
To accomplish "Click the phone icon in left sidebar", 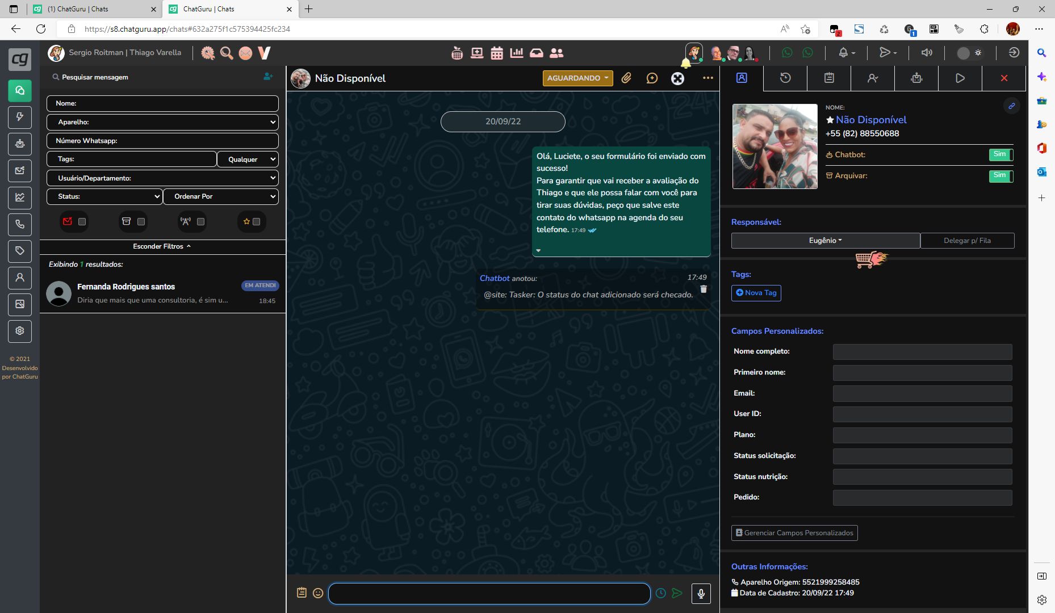I will 20,224.
